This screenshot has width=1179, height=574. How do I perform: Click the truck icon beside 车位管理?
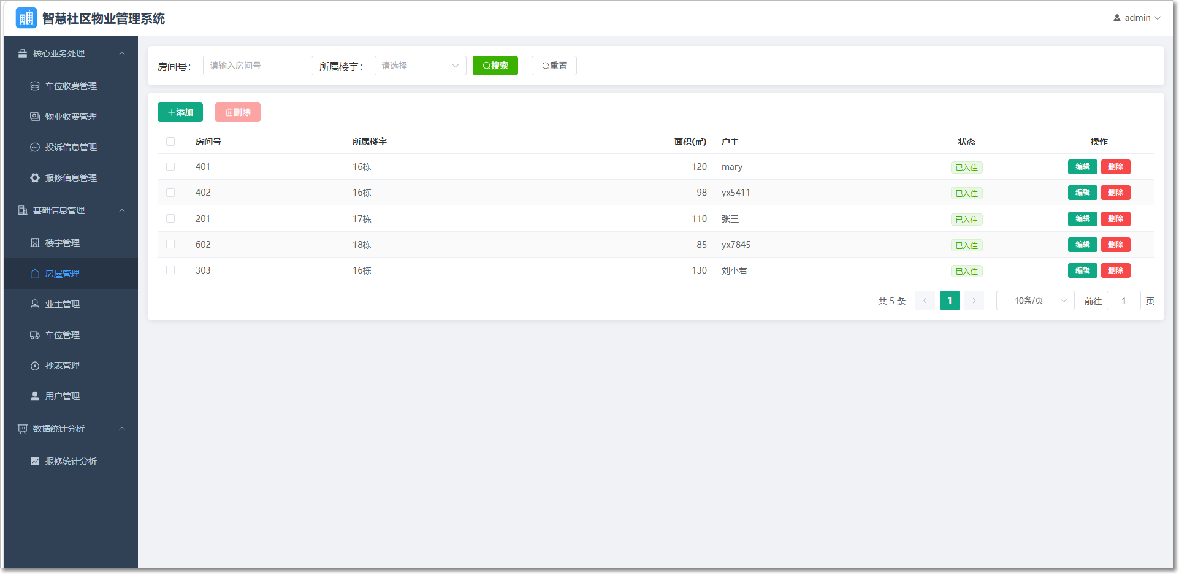[35, 335]
